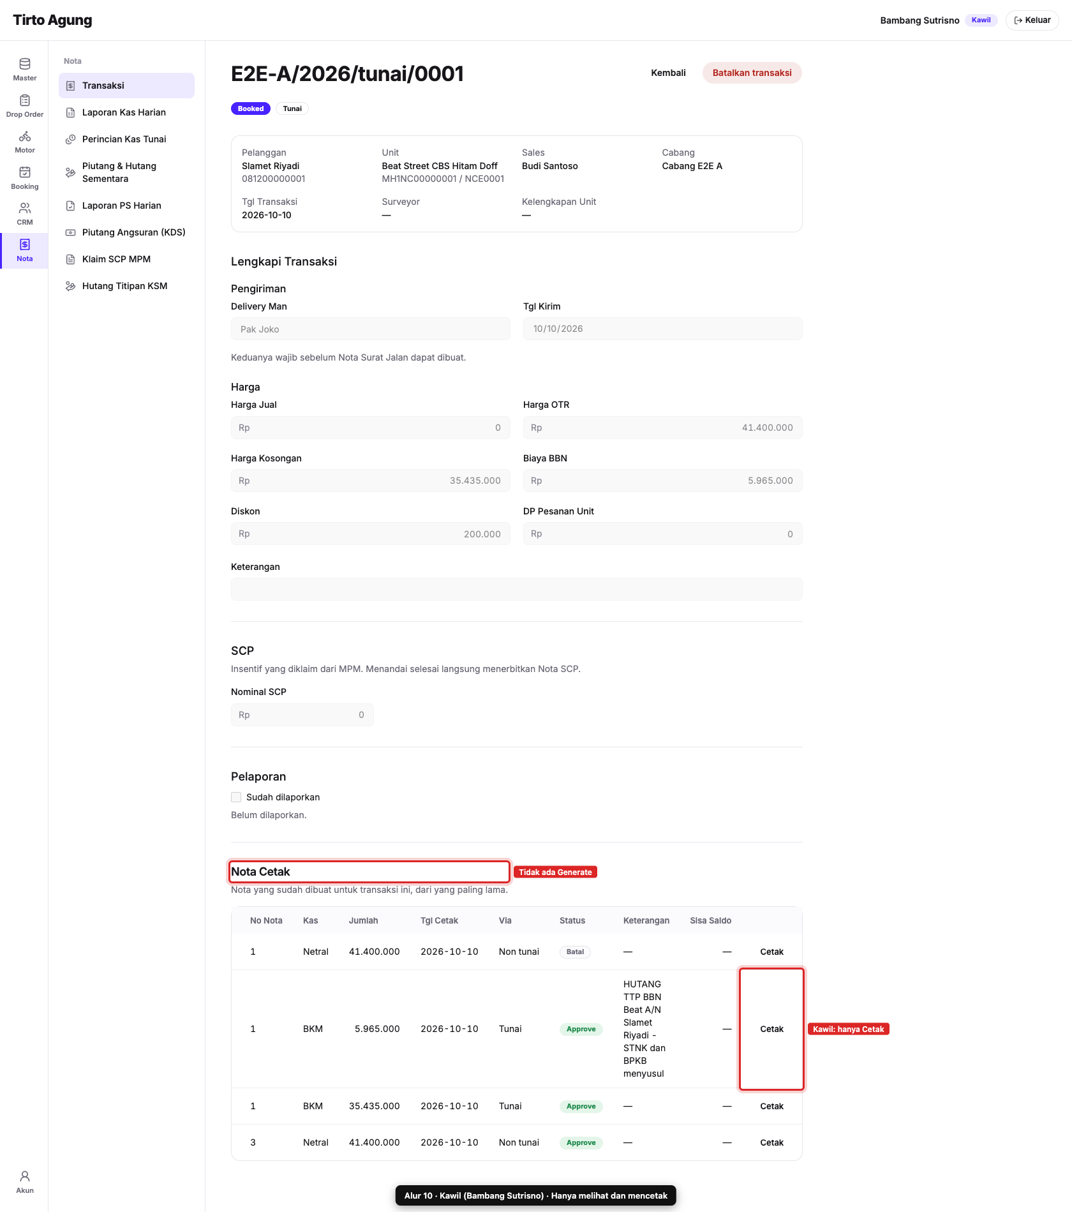Go to the Motor section icon

[x=25, y=137]
